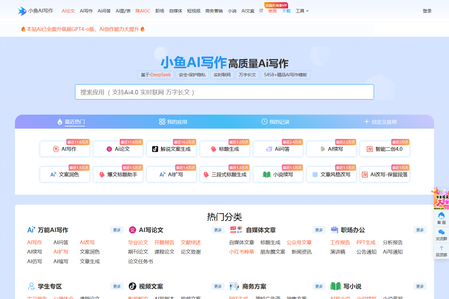Open the 小红书种草 link
Screen dimensions: 449x299
coord(242,252)
